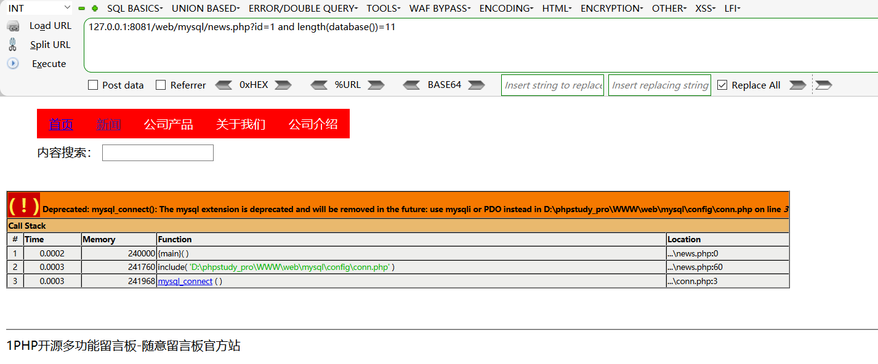Click the URL text area in HackBar

point(481,45)
